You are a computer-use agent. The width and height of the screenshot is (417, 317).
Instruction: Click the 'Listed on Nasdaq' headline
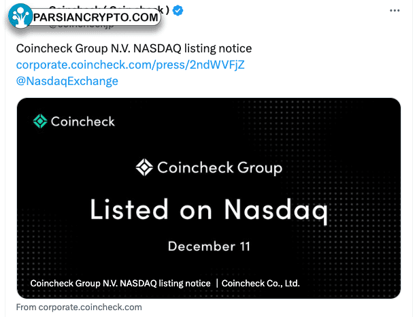tap(209, 210)
